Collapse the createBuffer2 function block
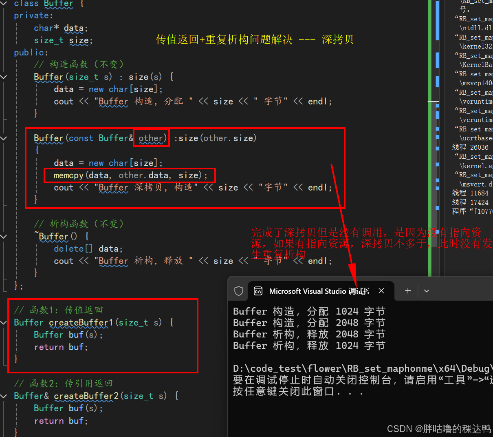Screen dimensions: 493x437 tap(4, 396)
